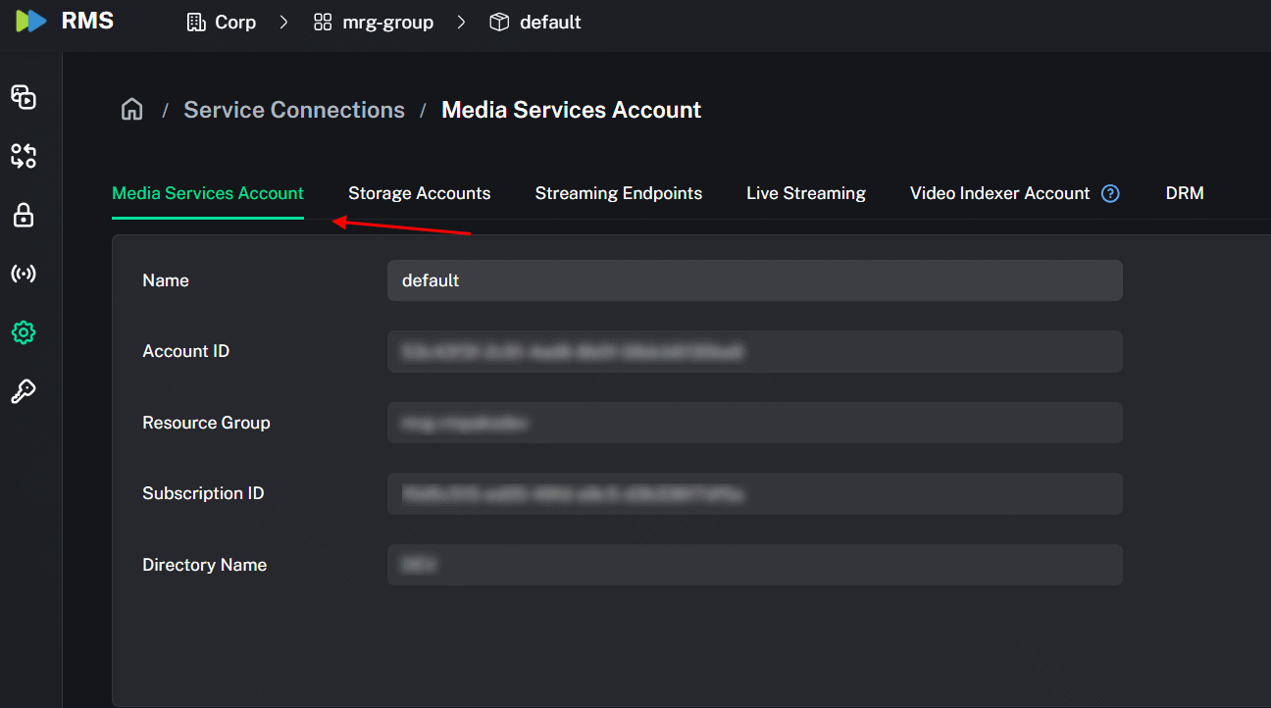Switch to the Storage Accounts tab
Image resolution: width=1271 pixels, height=708 pixels.
420,193
